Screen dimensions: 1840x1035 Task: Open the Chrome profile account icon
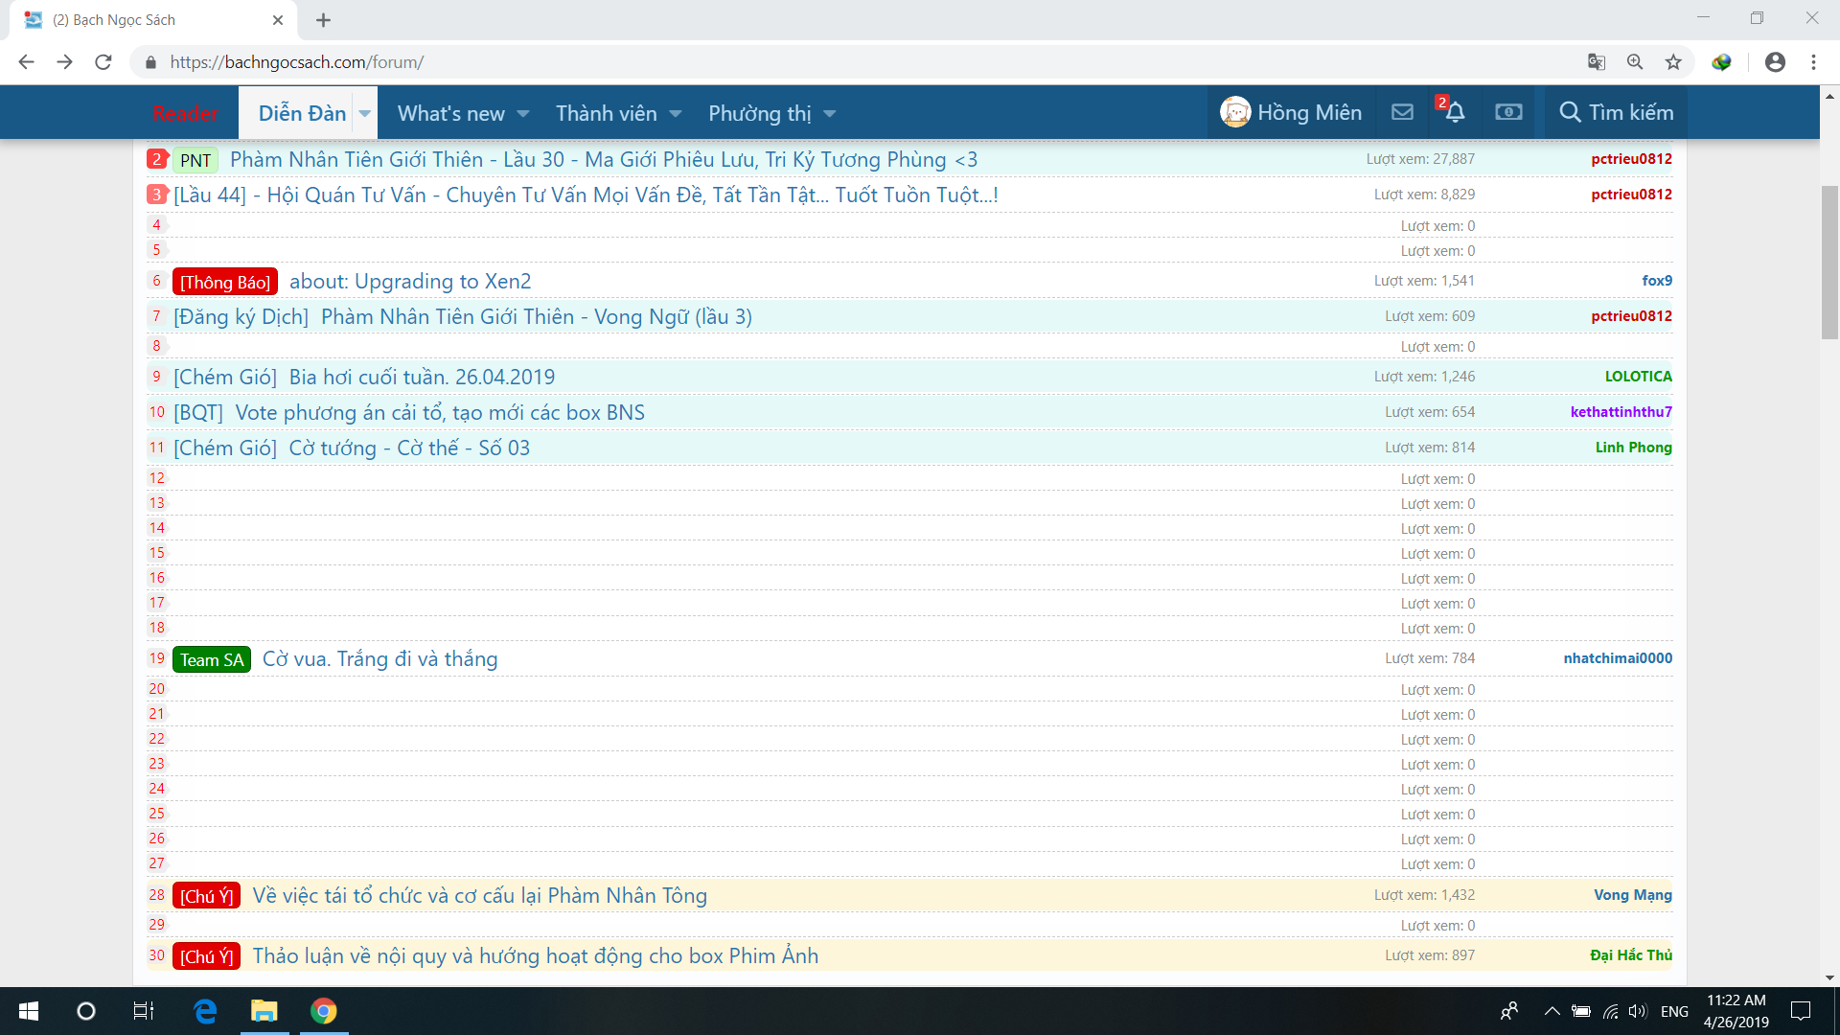pos(1775,62)
